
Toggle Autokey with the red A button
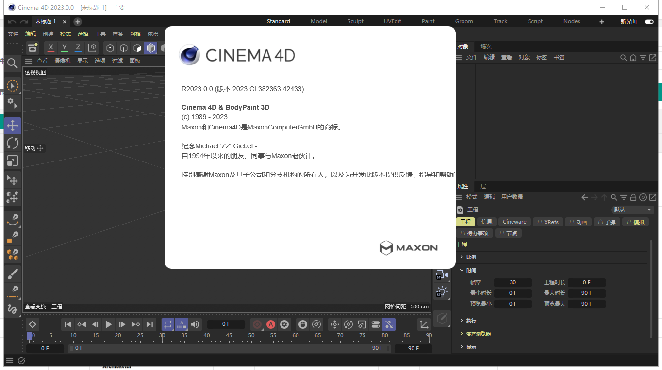click(271, 324)
